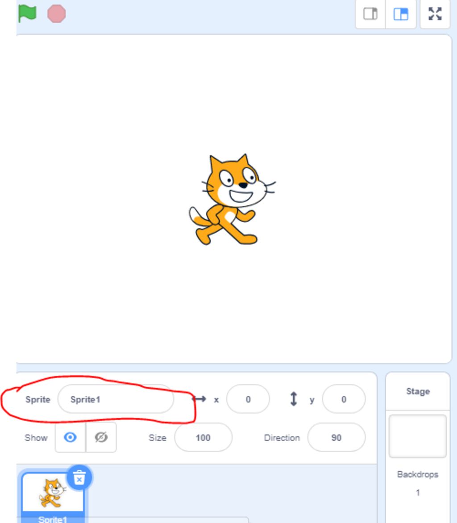Switch to large stage layout
The width and height of the screenshot is (457, 523).
pos(401,14)
